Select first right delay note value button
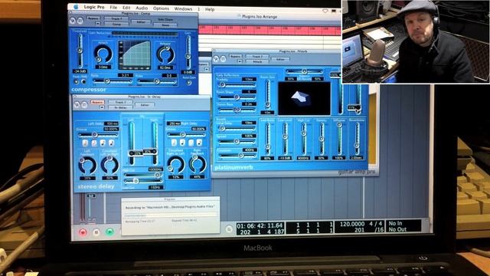 174,143
